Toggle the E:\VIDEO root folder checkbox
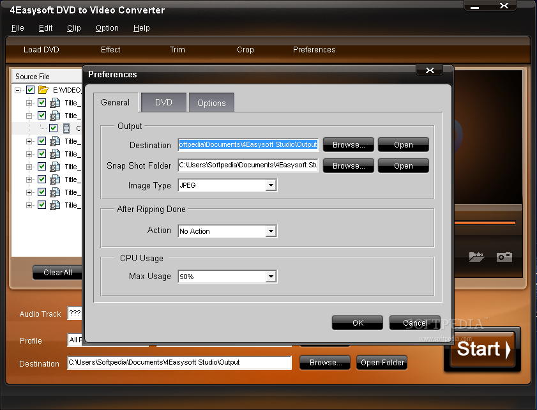 [30, 90]
